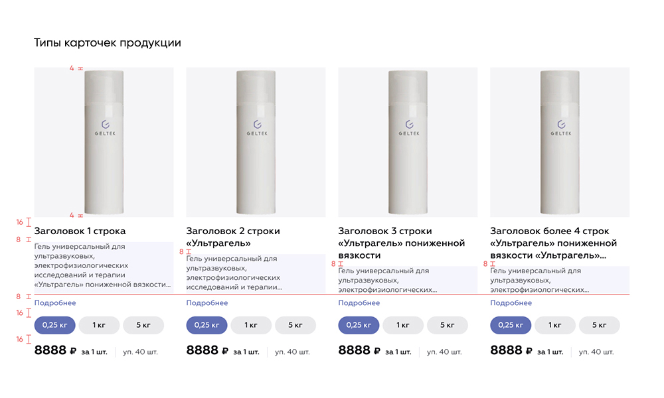664x398 pixels.
Task: Follow Подробнее link in third card
Action: tap(359, 303)
